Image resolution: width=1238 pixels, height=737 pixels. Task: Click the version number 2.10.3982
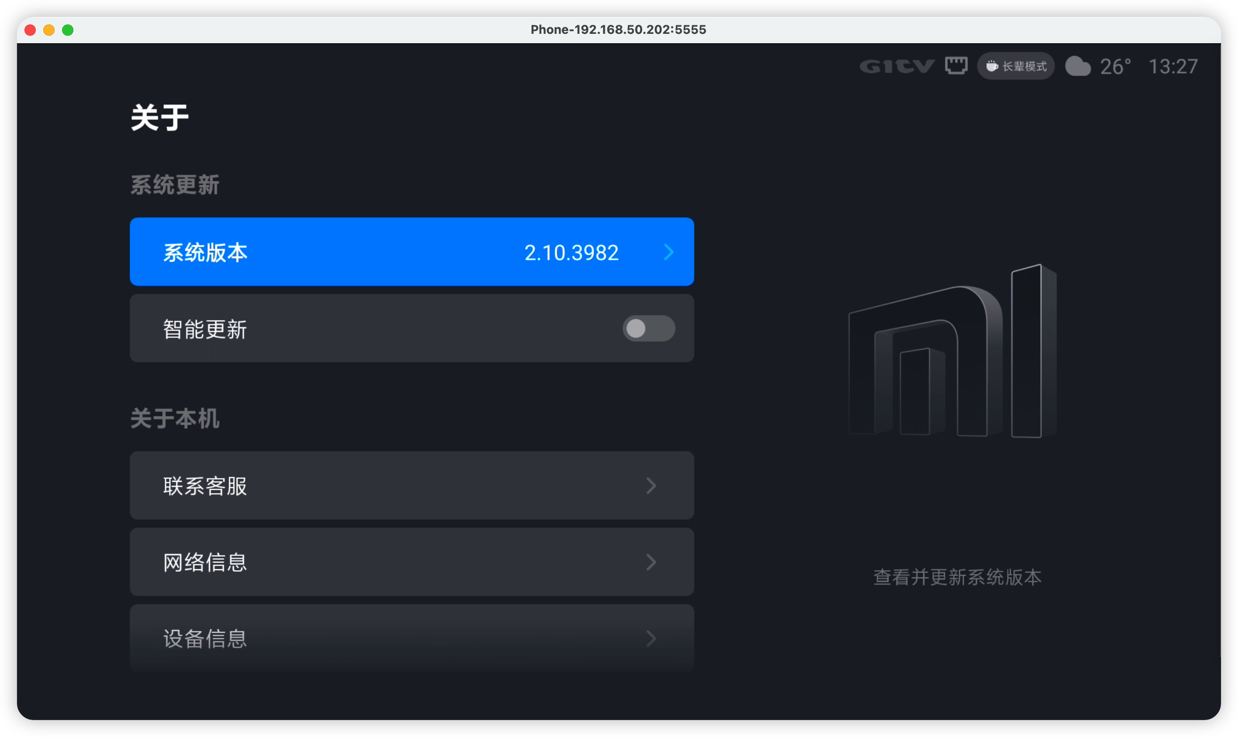[x=571, y=253]
